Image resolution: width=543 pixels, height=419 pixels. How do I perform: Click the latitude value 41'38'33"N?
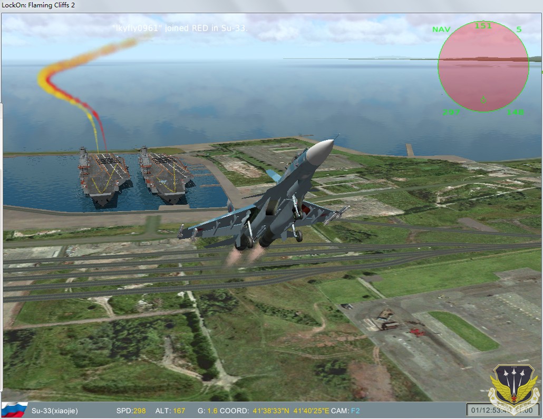pos(271,411)
